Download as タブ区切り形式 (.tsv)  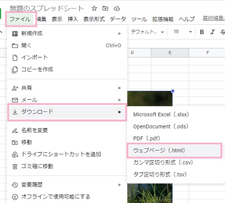175,174
